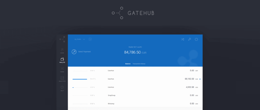The width and height of the screenshot is (260, 110).
Task: Click the 80,102.00 EUR balance amount
Action: [x=191, y=79]
